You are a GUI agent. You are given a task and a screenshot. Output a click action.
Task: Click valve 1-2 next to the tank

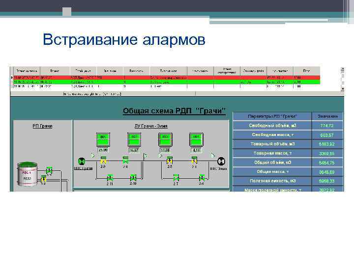43,179
